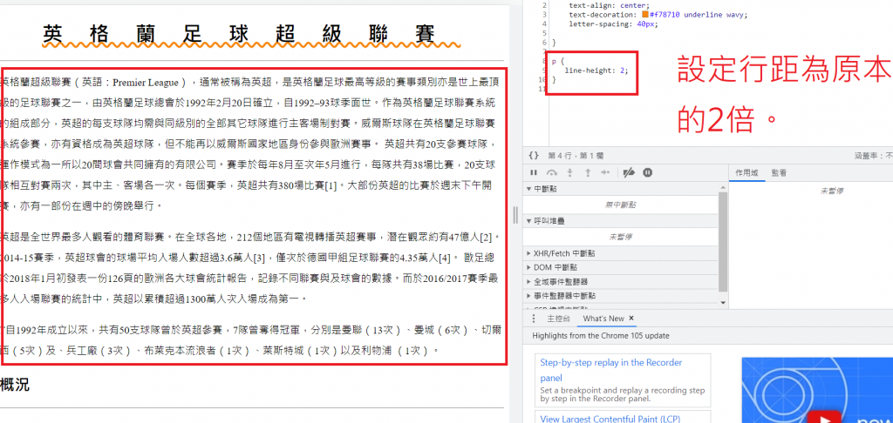Click the line-height: 2 CSS declaration
Viewport: 893px width, 423px height.
[595, 70]
